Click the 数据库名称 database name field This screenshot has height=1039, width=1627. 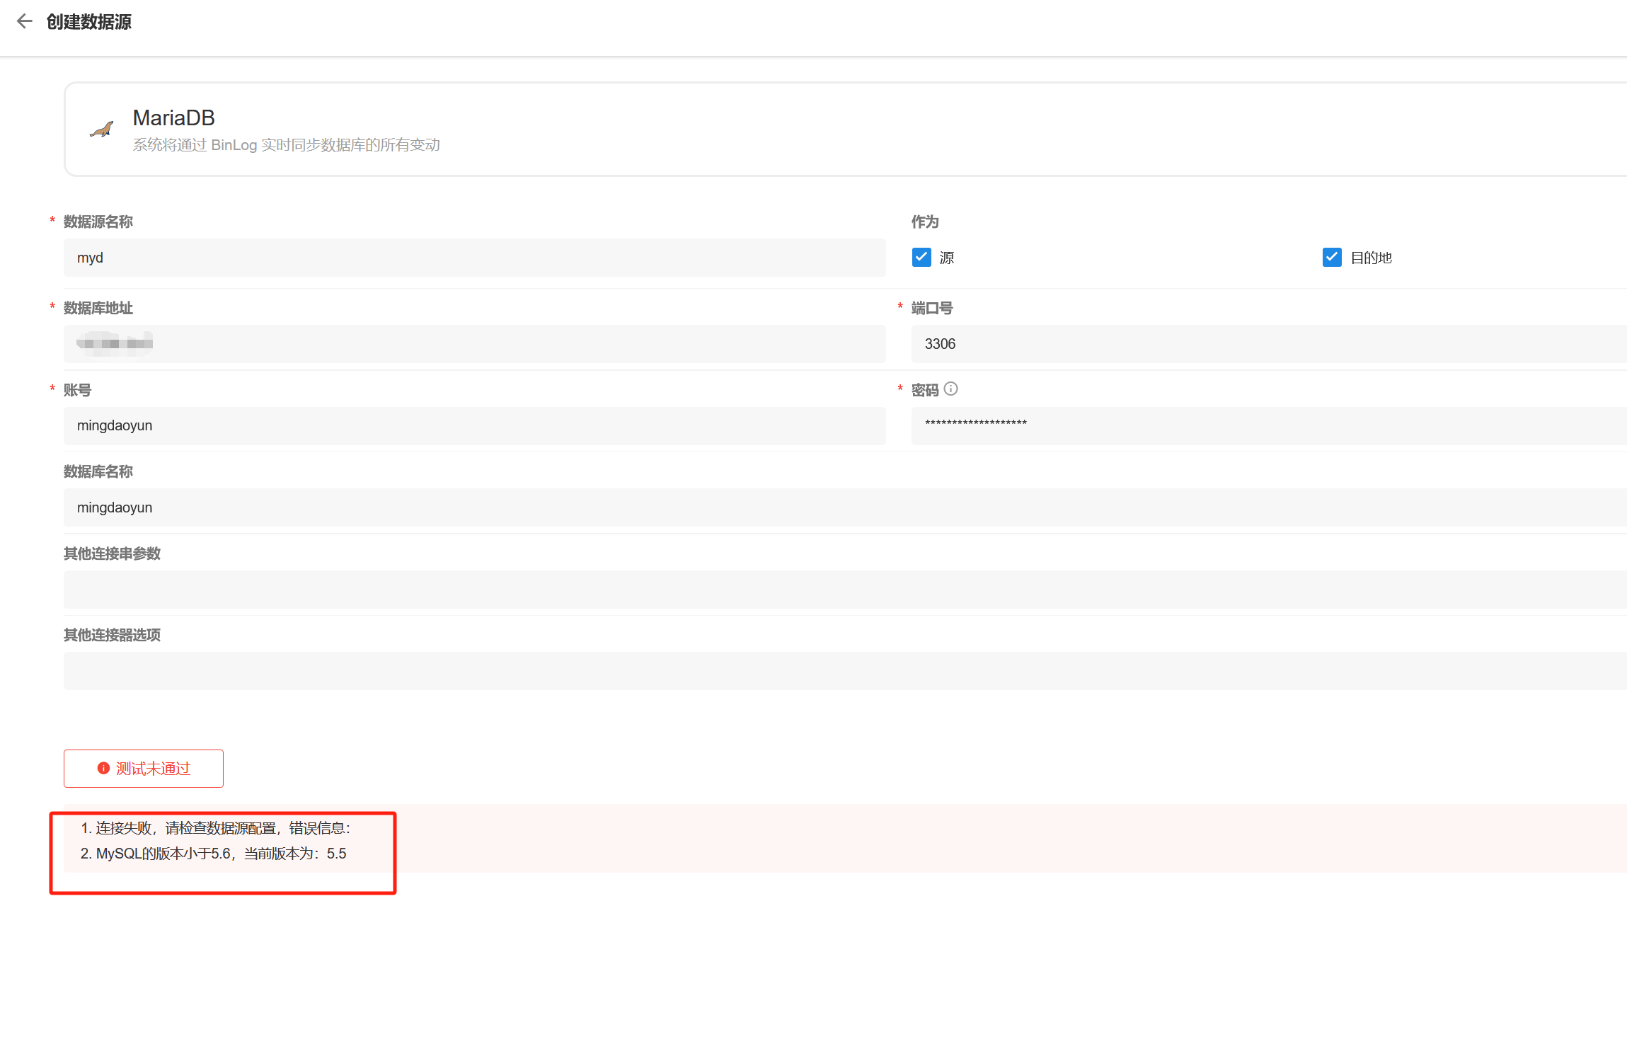pos(842,507)
